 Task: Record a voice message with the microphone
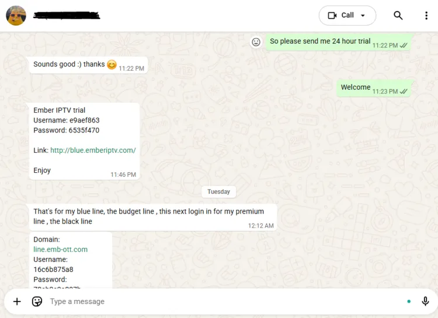coord(425,302)
